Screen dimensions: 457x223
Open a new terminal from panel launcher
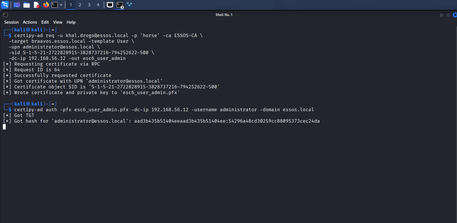pos(55,5)
